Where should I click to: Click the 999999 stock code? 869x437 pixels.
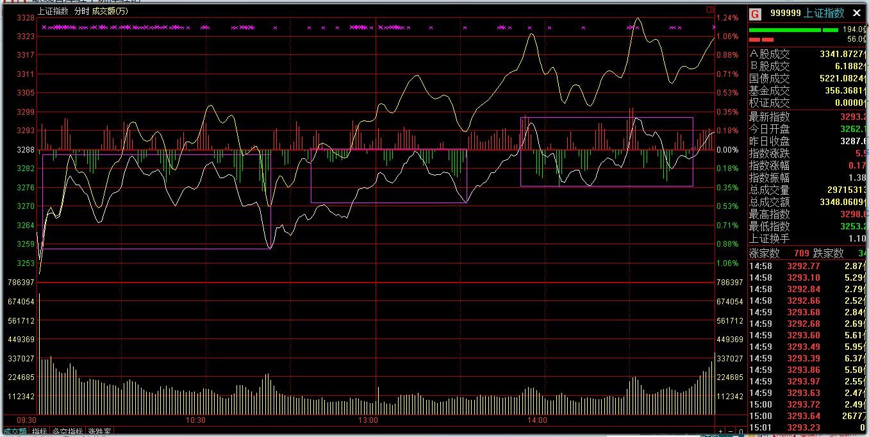[785, 13]
